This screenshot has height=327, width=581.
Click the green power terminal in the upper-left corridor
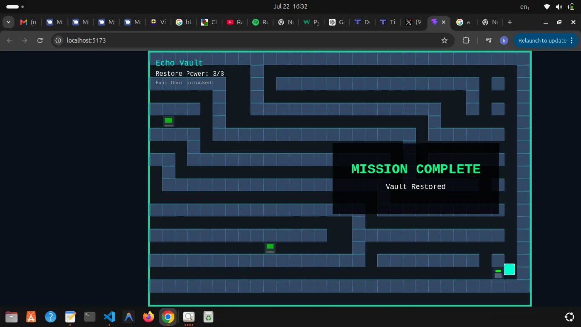click(169, 122)
